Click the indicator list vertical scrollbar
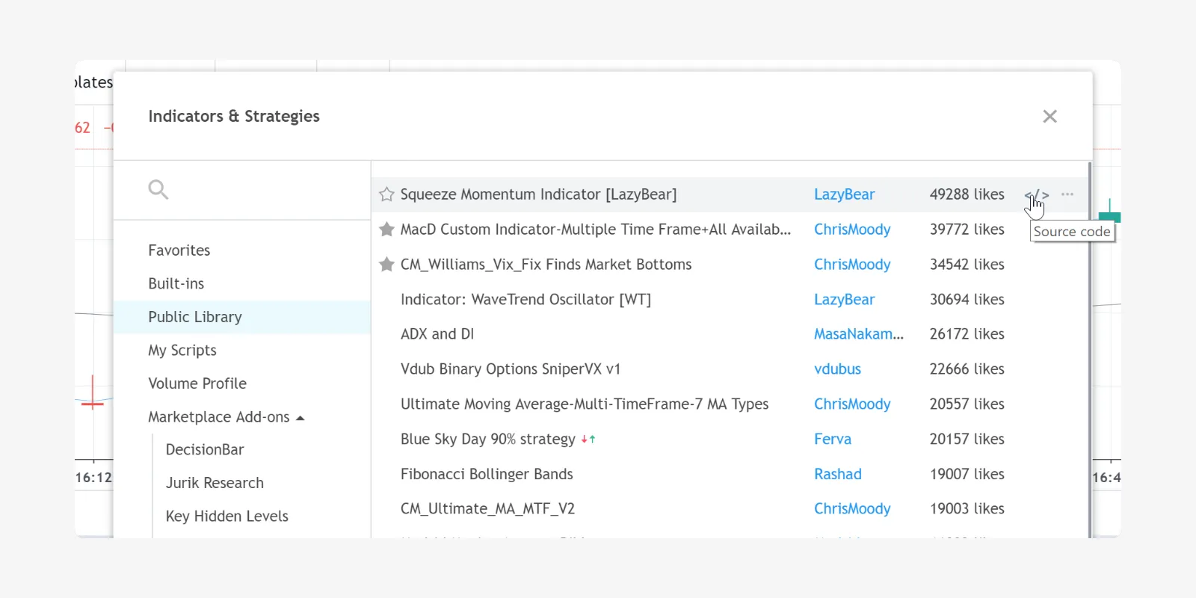 [1090, 336]
